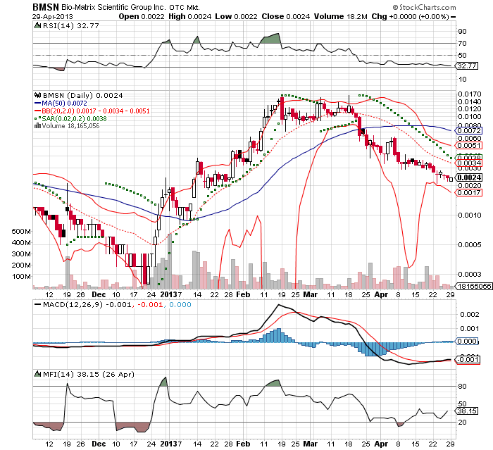This screenshot has height=450, width=493.
Task: Click the BMSN (Daily) 0.0024 legend text
Action: tap(82, 95)
